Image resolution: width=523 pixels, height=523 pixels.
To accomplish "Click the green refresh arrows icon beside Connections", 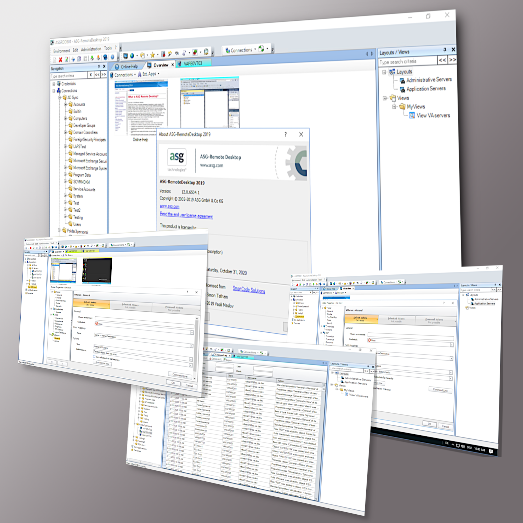I will [x=261, y=49].
